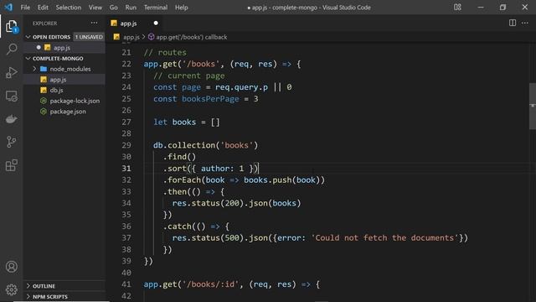Open the Go menu
536x302 pixels.
(x=114, y=8)
